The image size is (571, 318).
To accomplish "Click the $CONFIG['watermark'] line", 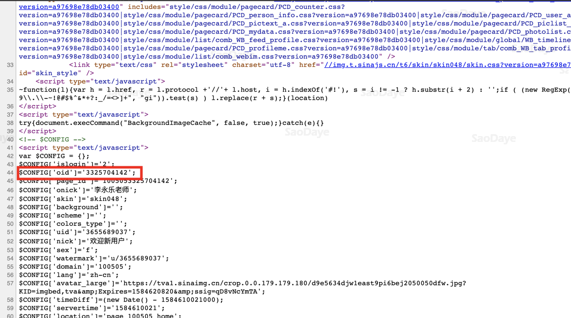I will click(x=94, y=258).
